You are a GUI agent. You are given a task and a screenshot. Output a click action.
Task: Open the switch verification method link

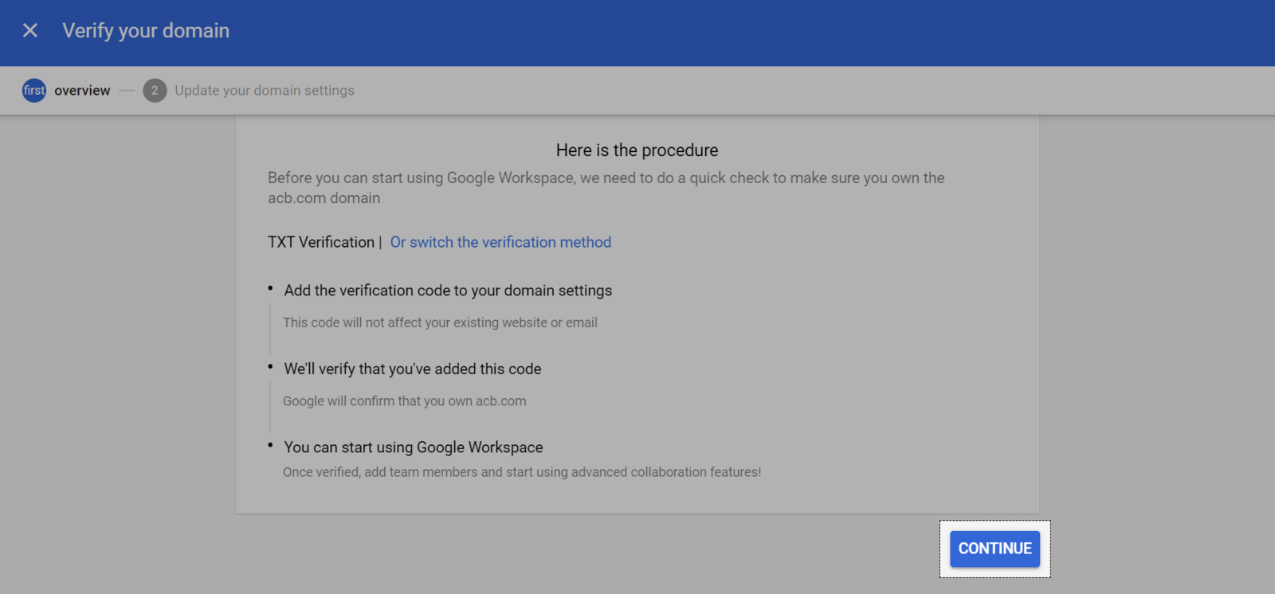[x=500, y=242]
